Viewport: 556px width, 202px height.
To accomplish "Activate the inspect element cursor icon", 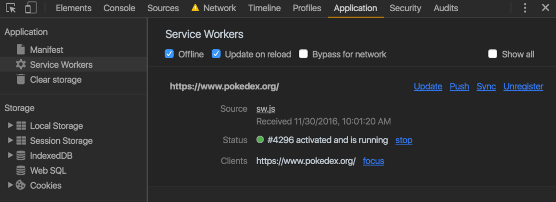I will 11,8.
